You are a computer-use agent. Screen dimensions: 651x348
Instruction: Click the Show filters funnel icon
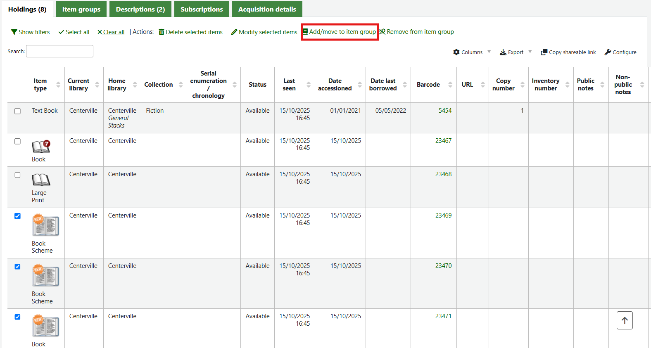pyautogui.click(x=14, y=32)
